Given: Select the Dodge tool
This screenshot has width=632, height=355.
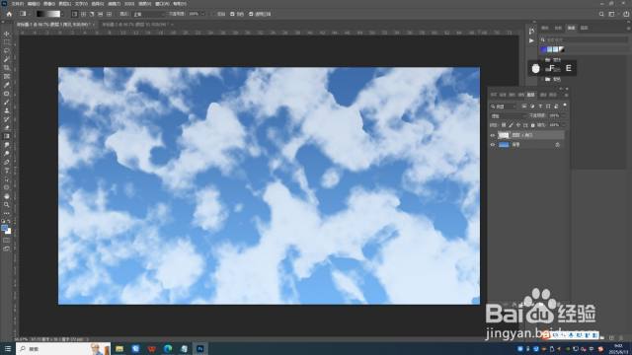Looking at the screenshot, I should [7, 154].
